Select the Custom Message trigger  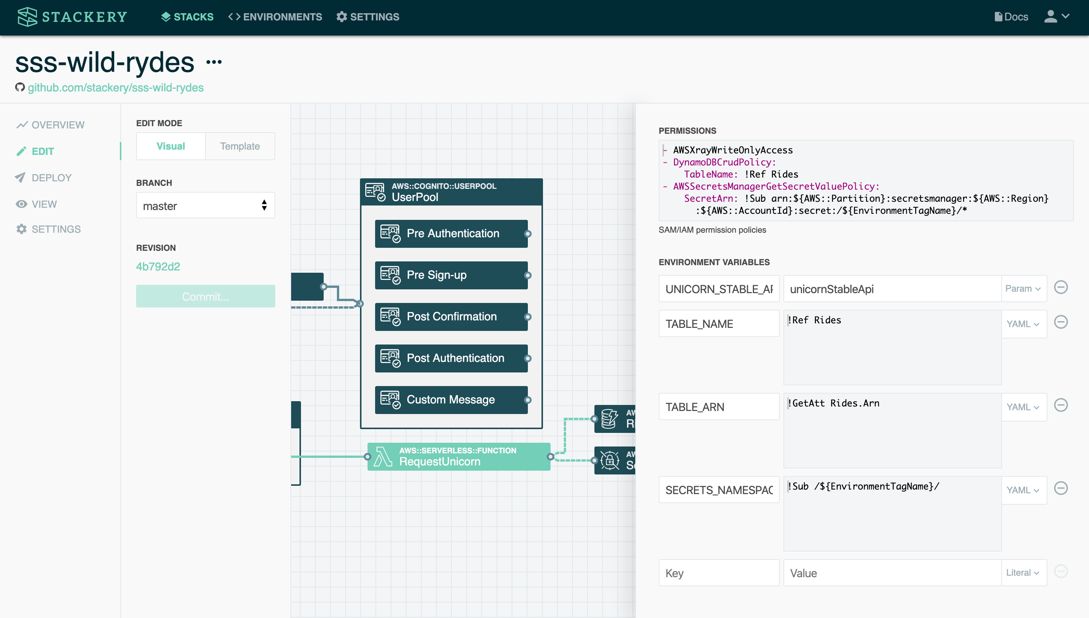[x=451, y=400]
